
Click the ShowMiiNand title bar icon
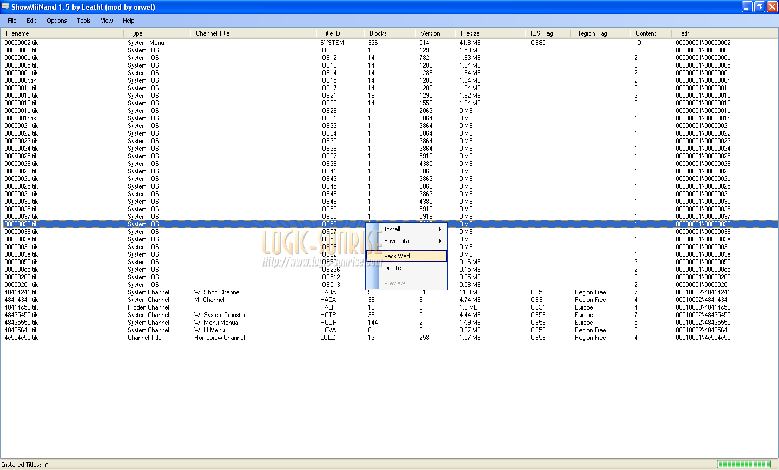pos(5,6)
